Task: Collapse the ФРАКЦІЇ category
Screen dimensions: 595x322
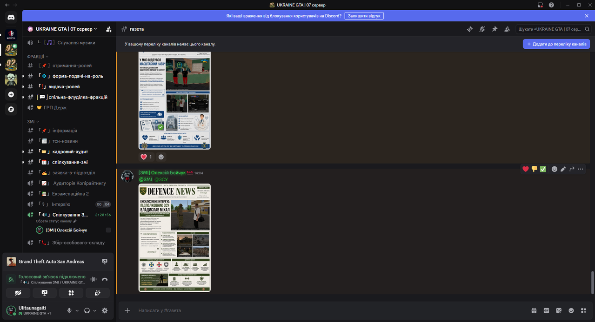Action: (x=38, y=56)
